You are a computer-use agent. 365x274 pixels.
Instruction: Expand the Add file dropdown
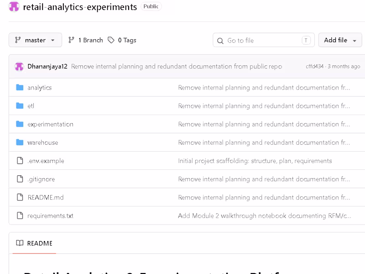(340, 40)
